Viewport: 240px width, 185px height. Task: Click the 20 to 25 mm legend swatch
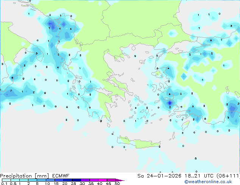pyautogui.click(x=68, y=180)
